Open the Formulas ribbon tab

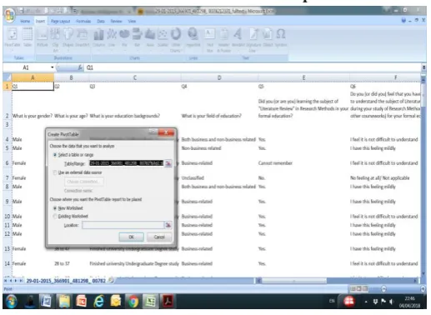83,21
